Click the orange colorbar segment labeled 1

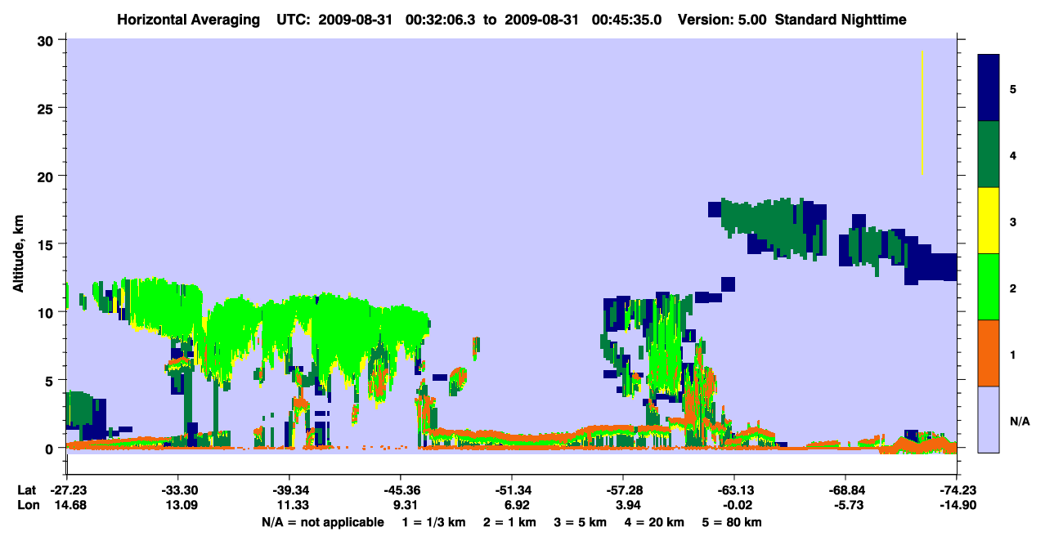[989, 353]
